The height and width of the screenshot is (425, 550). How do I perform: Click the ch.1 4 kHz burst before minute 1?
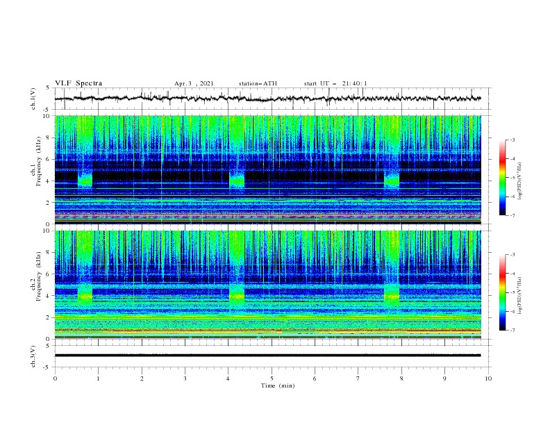[x=85, y=180]
